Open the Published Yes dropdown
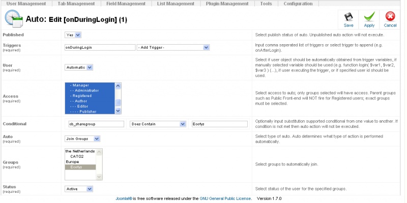 click(x=73, y=35)
